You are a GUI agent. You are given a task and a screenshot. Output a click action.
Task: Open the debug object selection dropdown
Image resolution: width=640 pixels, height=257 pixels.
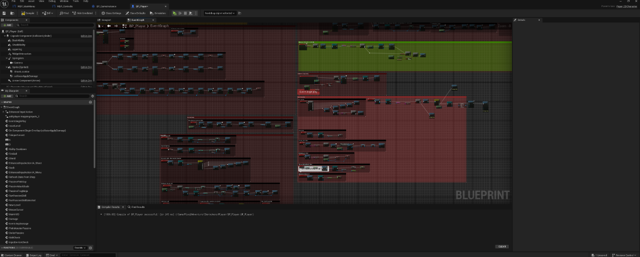[220, 13]
